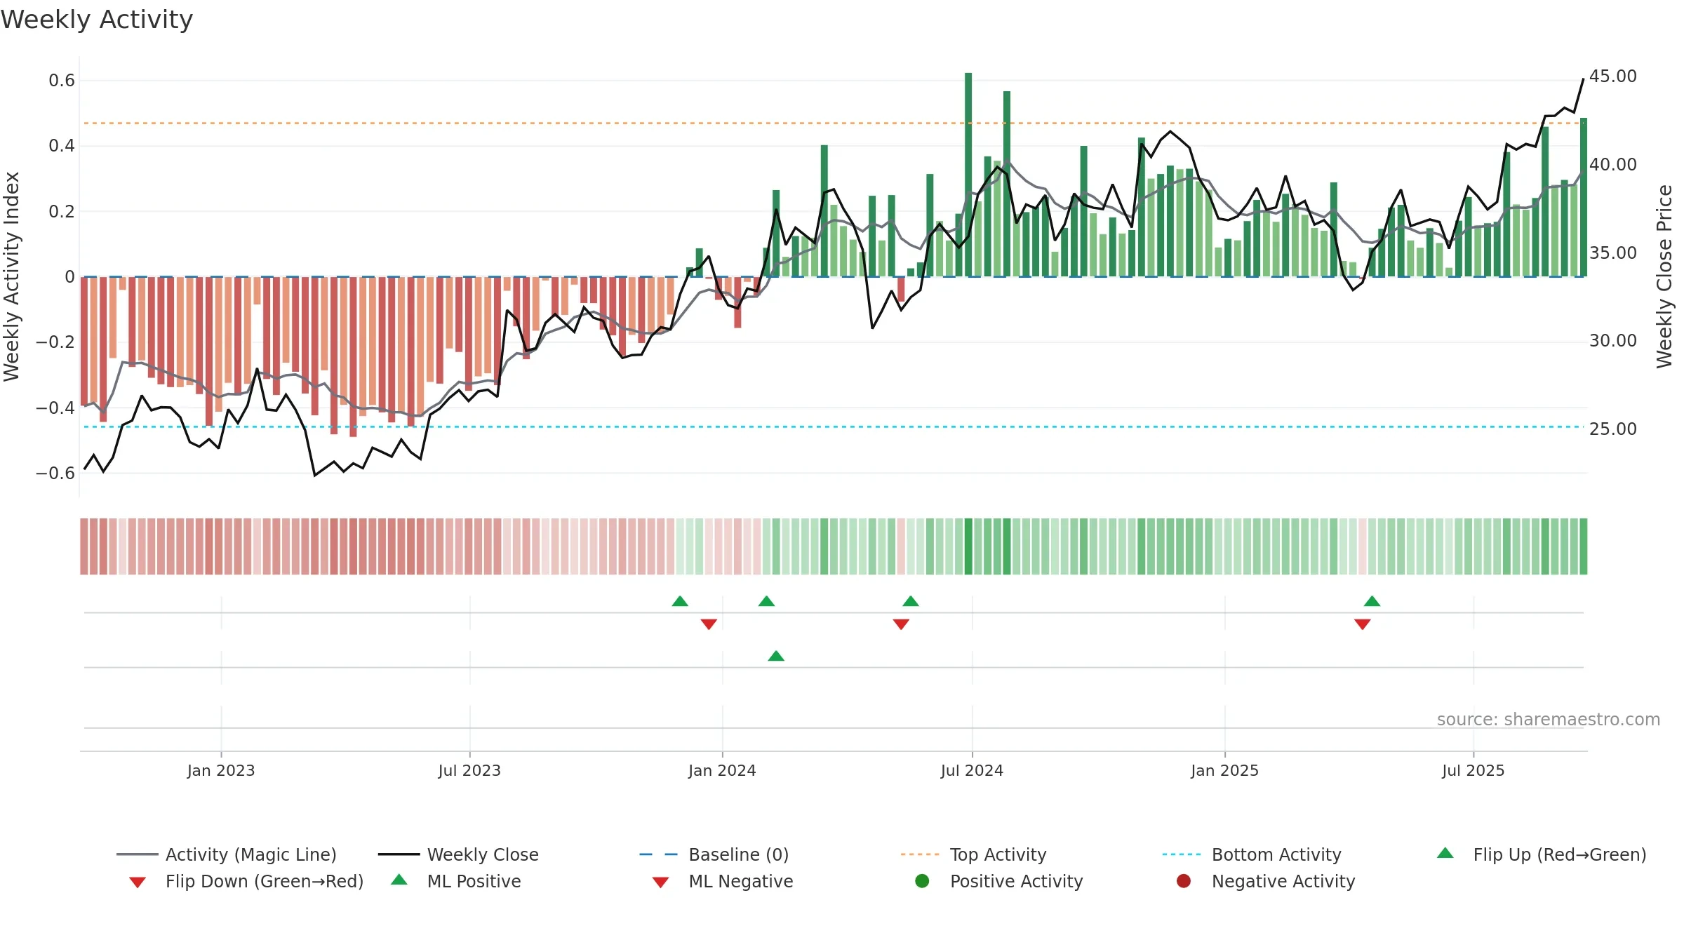Click the −0.6 activity index axis label
The height and width of the screenshot is (947, 1684).
point(55,473)
